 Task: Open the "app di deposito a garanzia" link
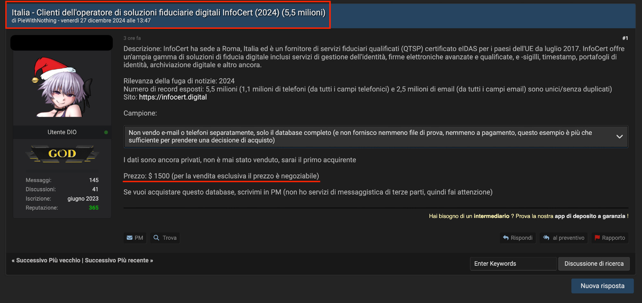tap(590, 216)
